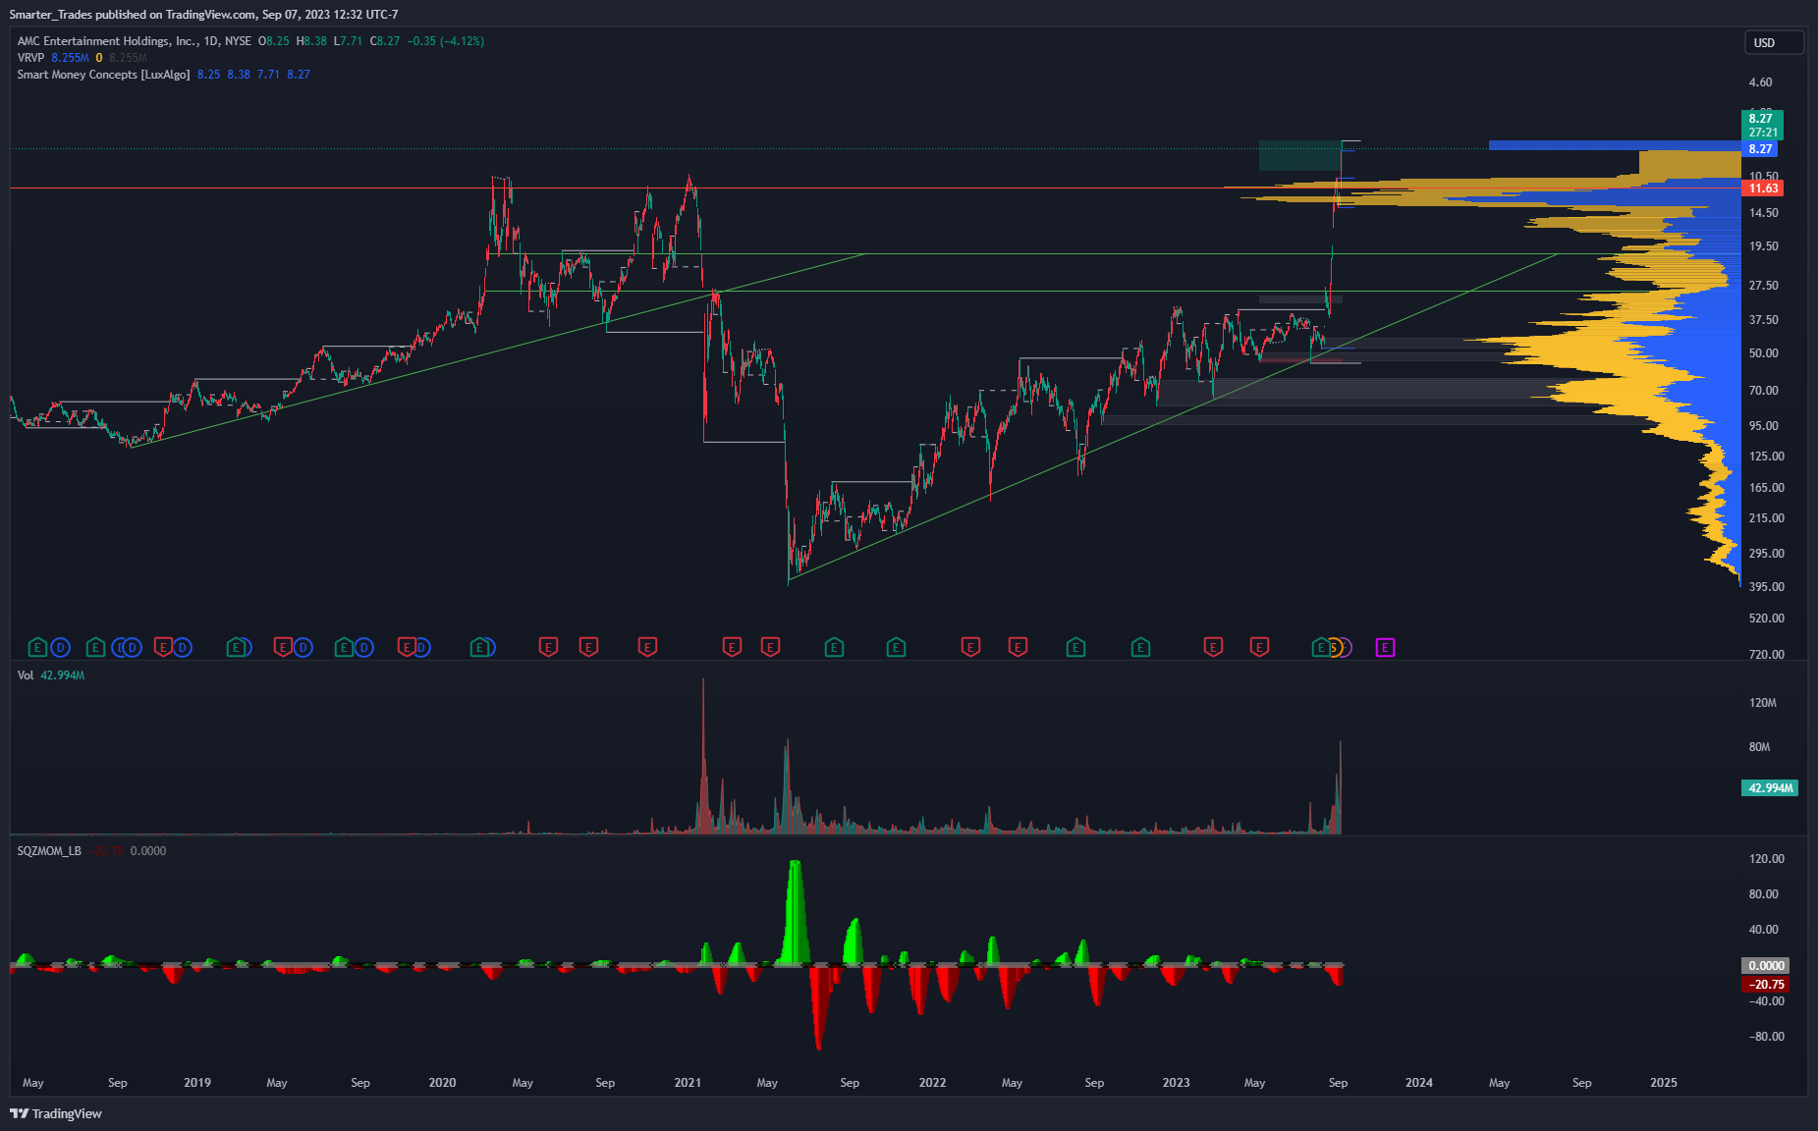1818x1131 pixels.
Task: Click the green 8.27 last price label
Action: tap(1762, 125)
